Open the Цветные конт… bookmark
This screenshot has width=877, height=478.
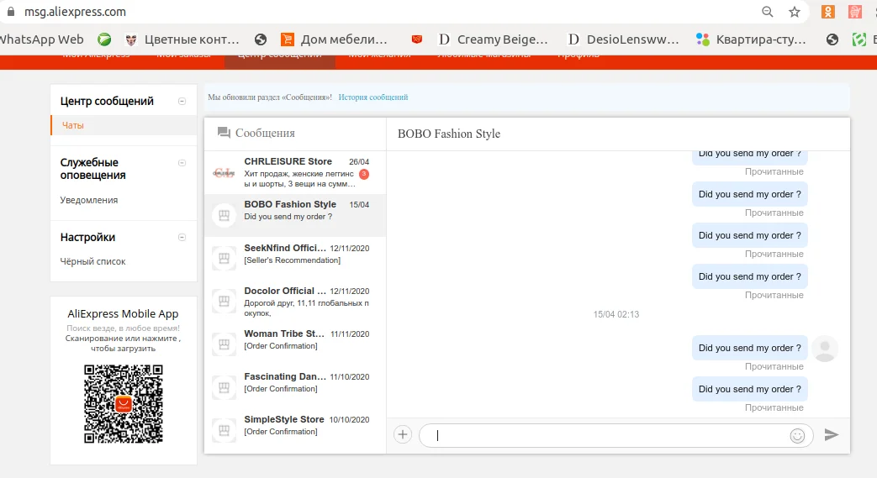(182, 39)
